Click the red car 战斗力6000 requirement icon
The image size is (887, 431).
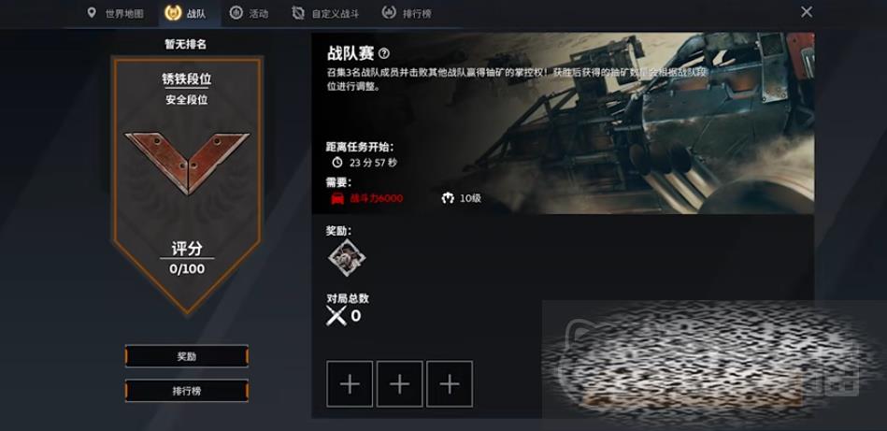tap(337, 198)
